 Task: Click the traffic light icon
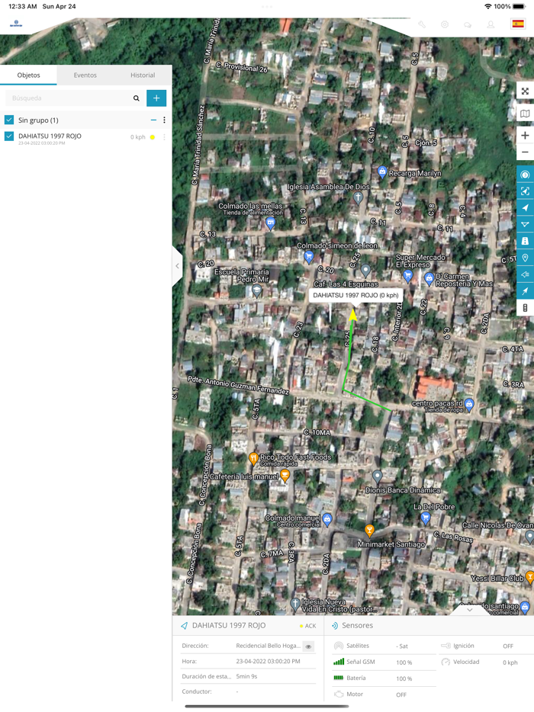tap(525, 308)
